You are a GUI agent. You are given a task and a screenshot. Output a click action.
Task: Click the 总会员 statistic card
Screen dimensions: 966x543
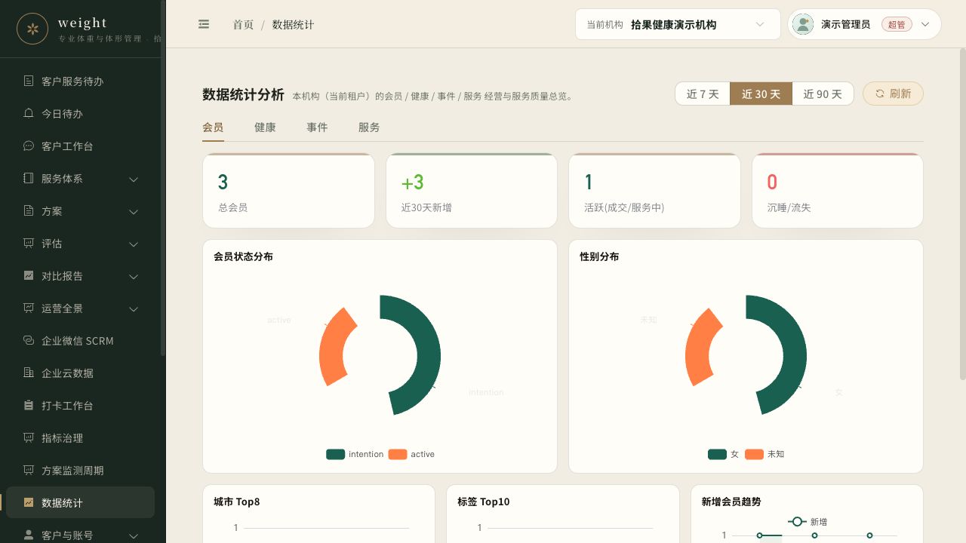tap(288, 190)
